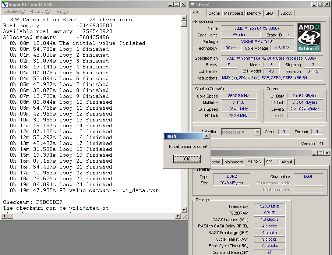Image resolution: width=332 pixels, height=255 pixels.
Task: Minimize the upper CPU-Z window
Action: pos(314,4)
